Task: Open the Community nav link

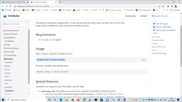Action: (130, 16)
